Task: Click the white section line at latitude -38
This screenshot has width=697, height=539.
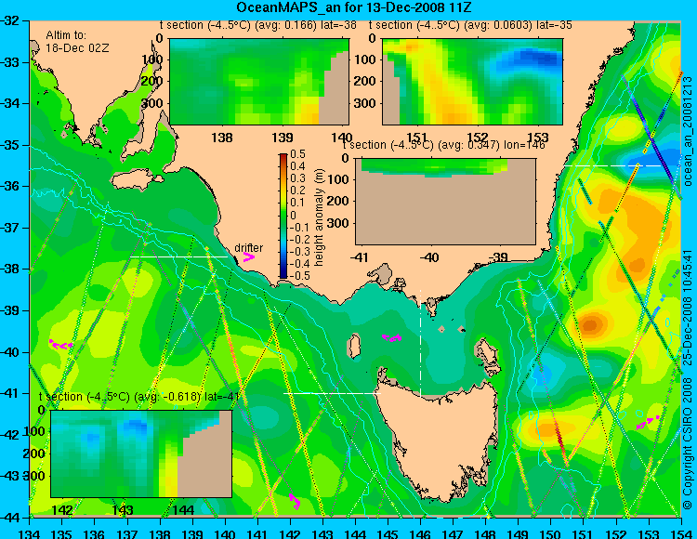Action: coord(178,256)
